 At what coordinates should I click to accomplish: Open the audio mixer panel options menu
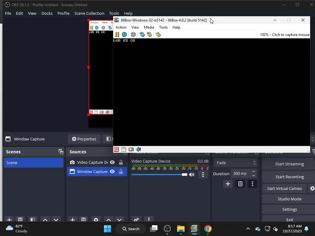pyautogui.click(x=149, y=219)
